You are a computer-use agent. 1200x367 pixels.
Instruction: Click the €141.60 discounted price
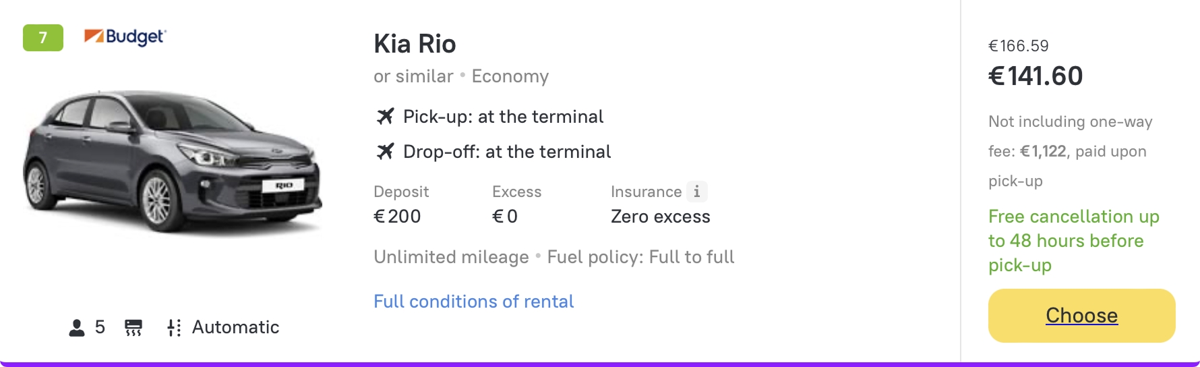coord(1036,76)
